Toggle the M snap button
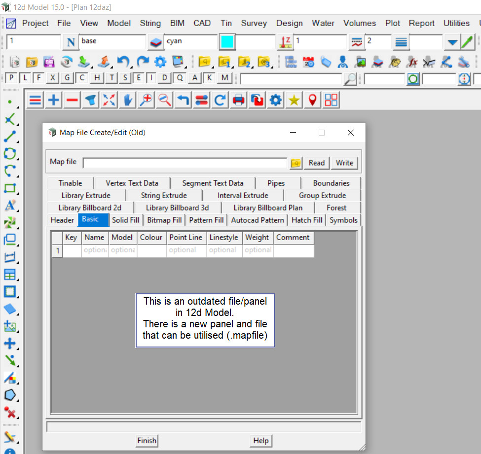 point(225,78)
